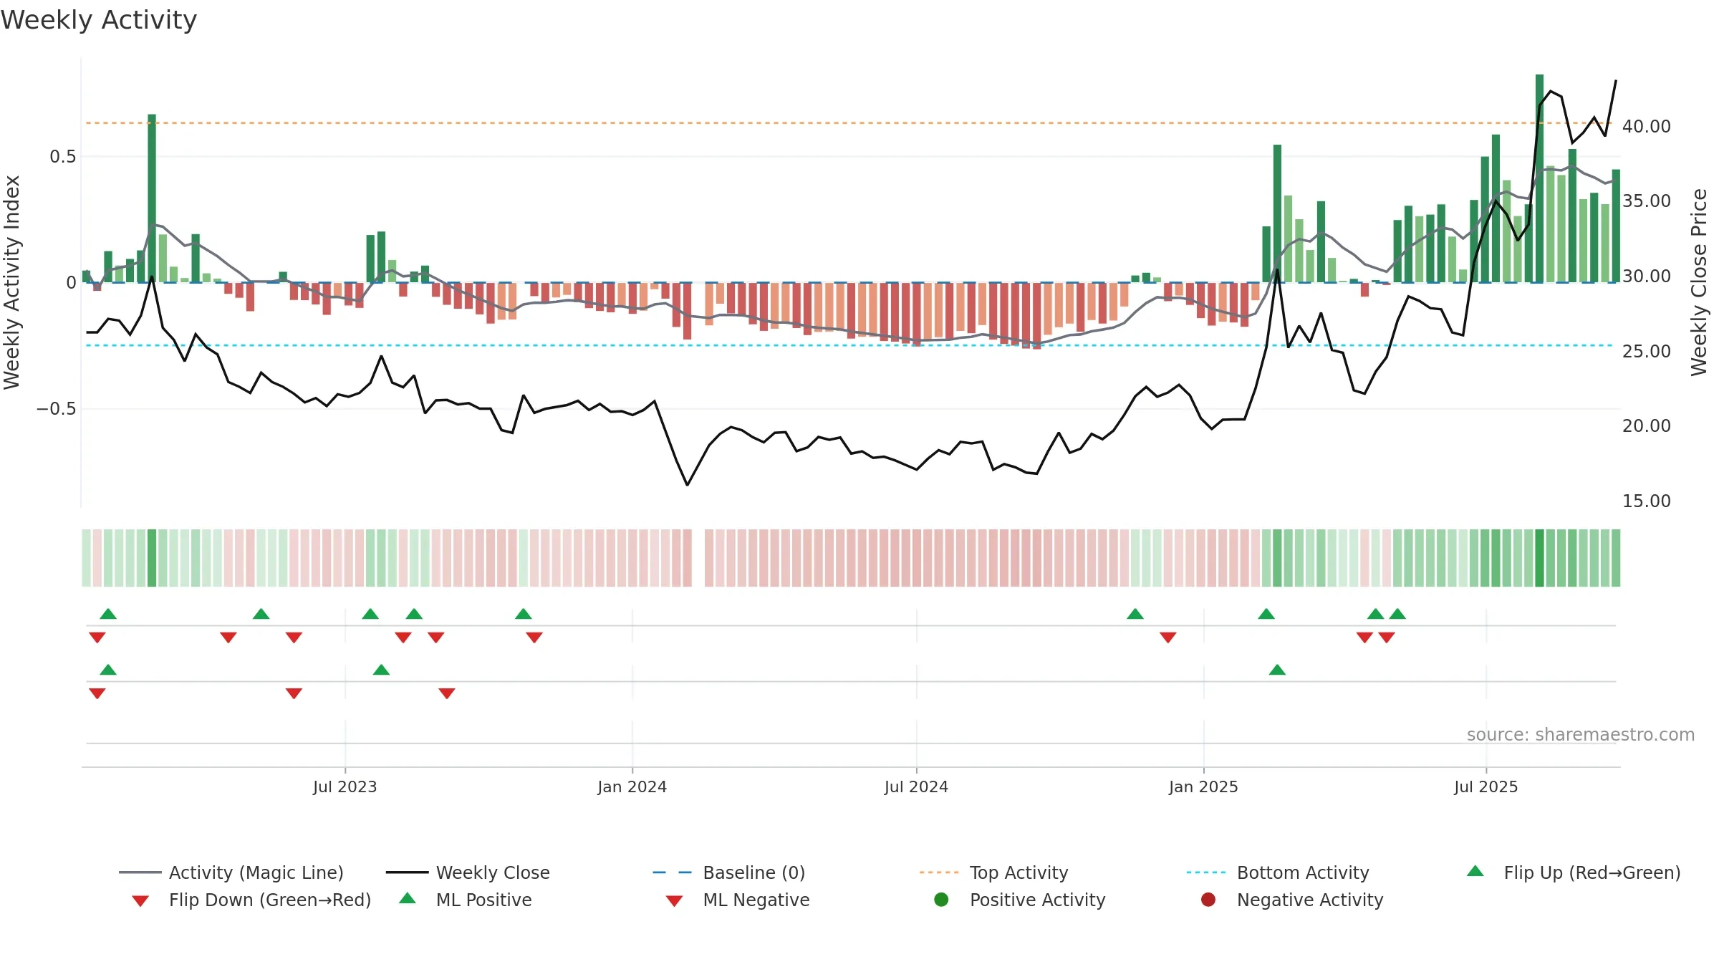Click the 25.00 price axis label

1647,352
